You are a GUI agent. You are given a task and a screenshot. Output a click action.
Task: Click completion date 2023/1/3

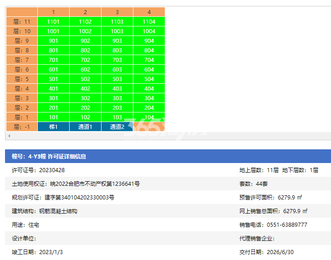[51, 252]
